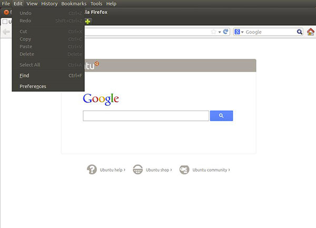Open the Help menu
The height and width of the screenshot is (228, 316).
[x=111, y=4]
